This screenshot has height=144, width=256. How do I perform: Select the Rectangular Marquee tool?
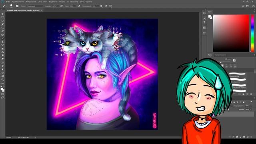tap(2, 17)
